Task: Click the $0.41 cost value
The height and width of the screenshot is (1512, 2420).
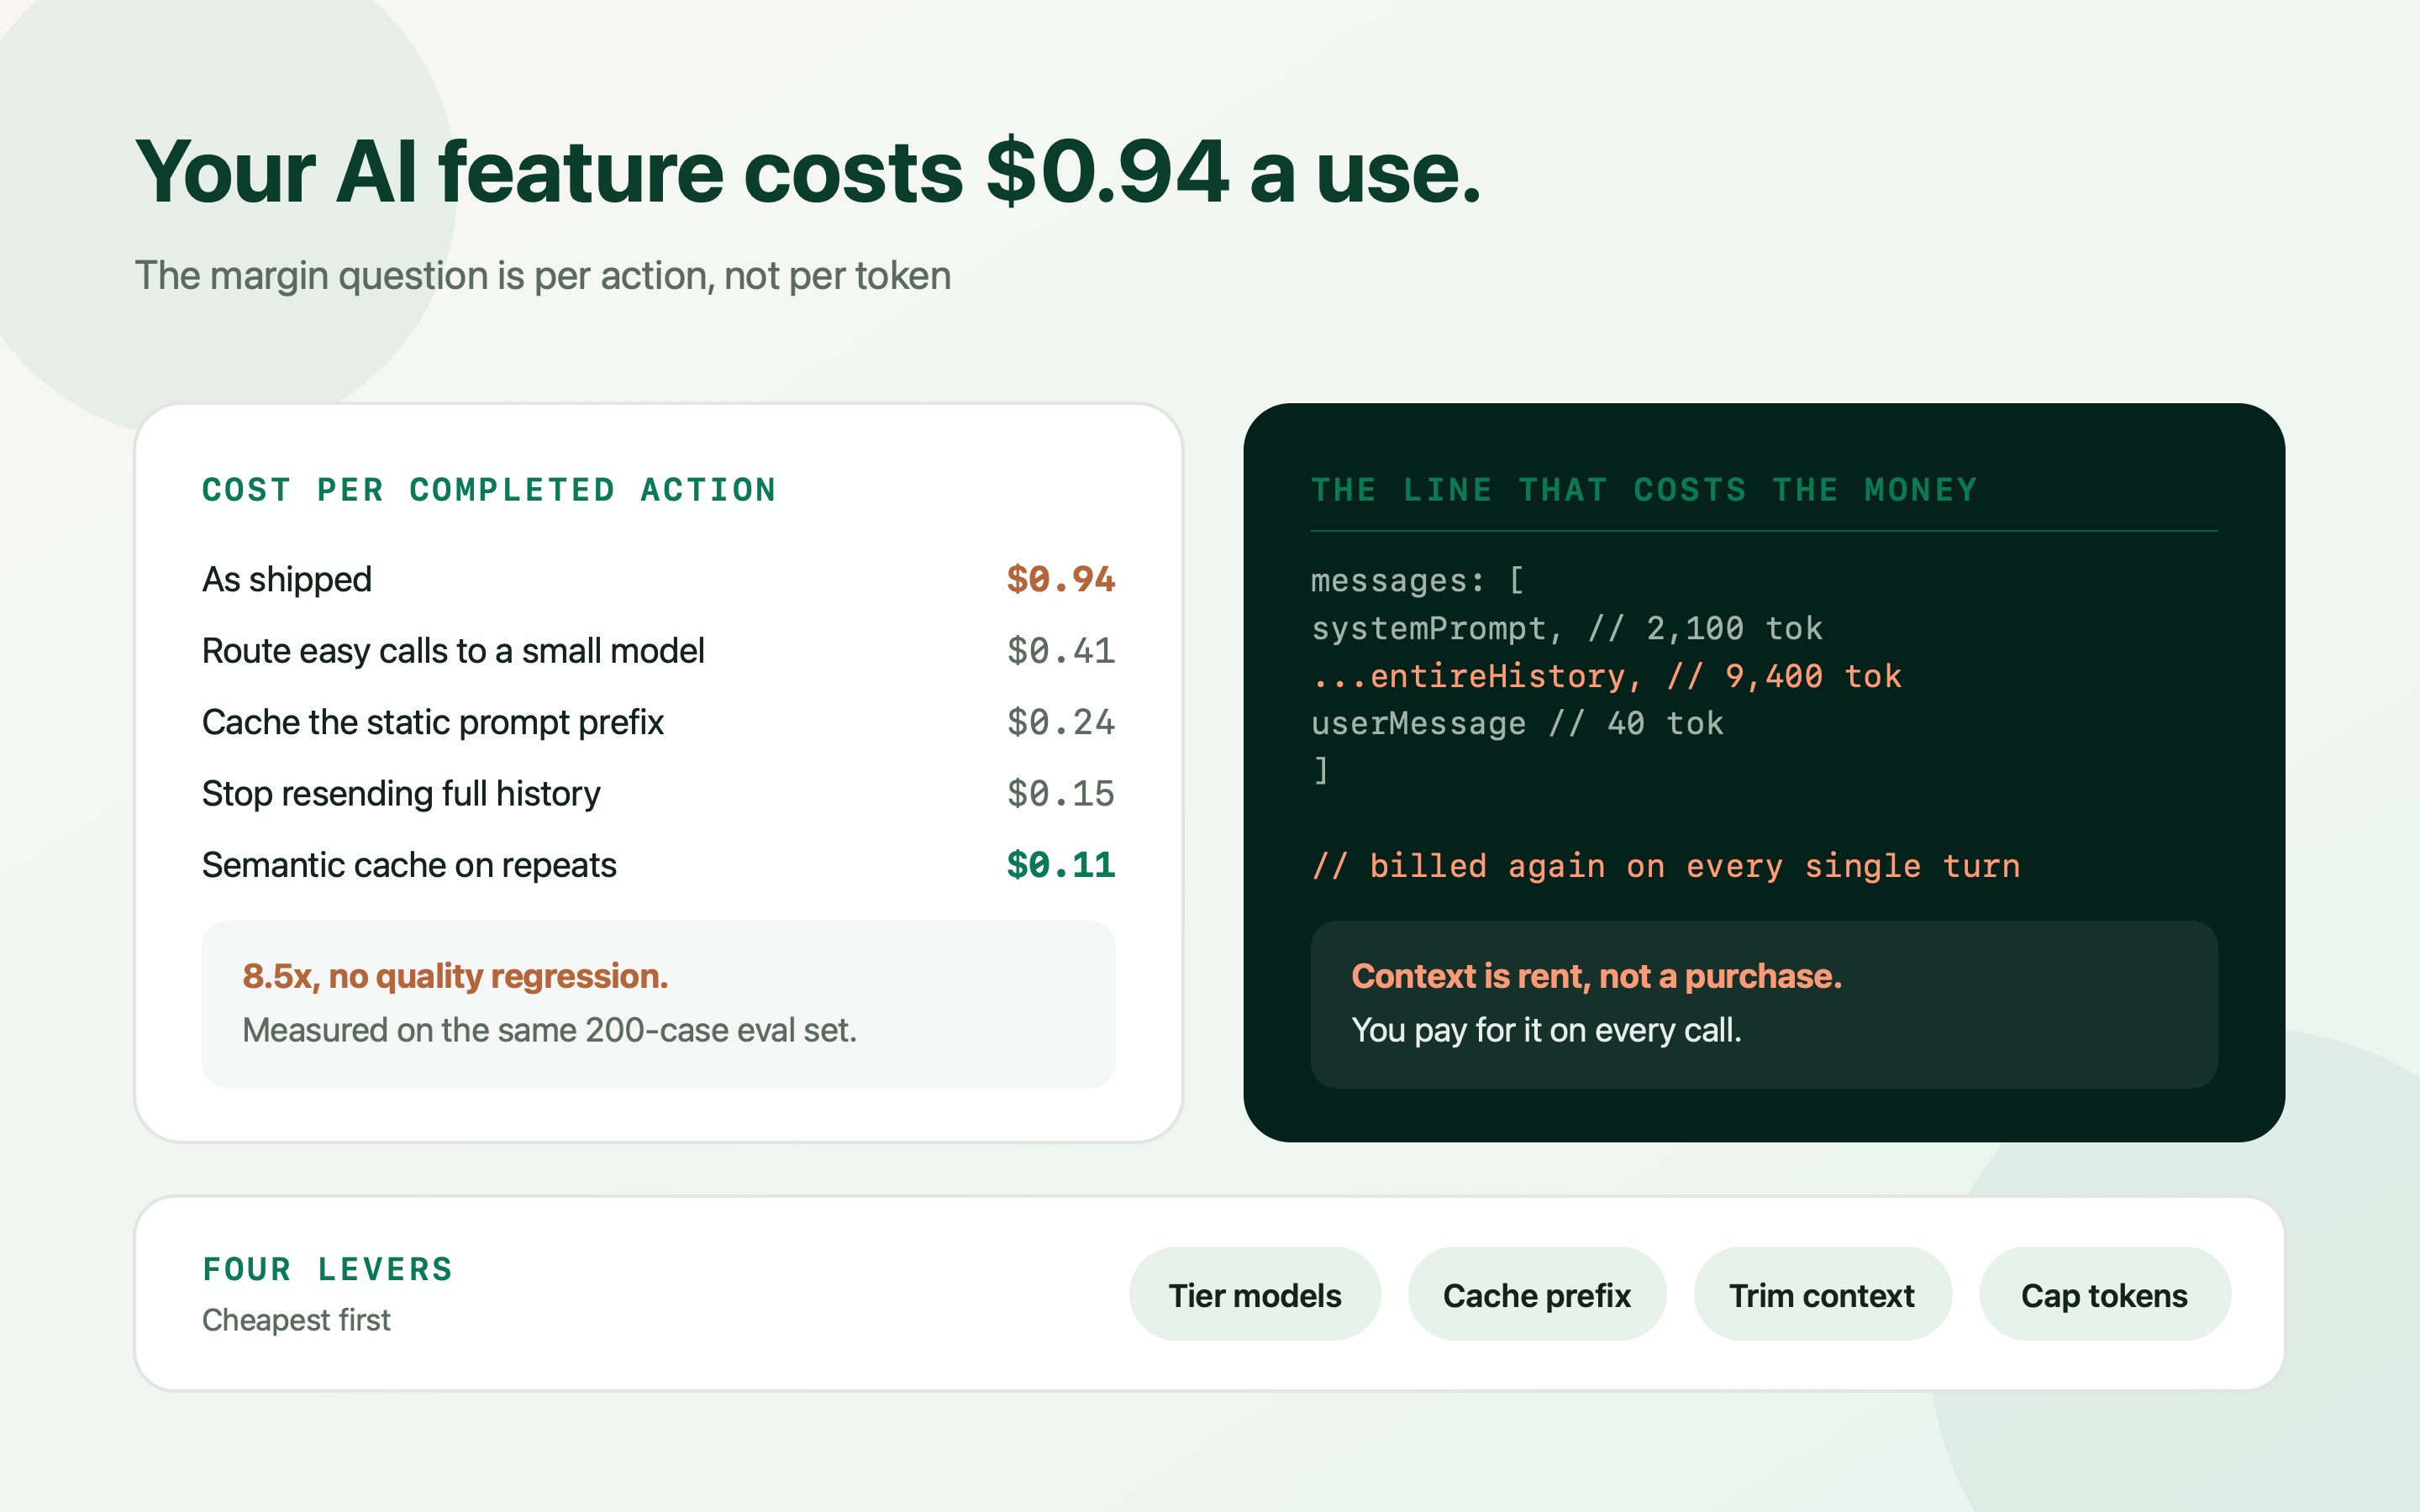Action: click(x=1060, y=651)
